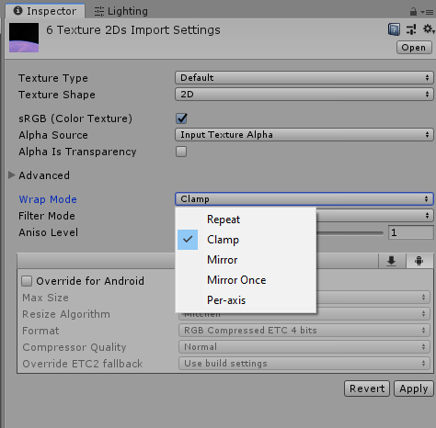Image resolution: width=436 pixels, height=428 pixels.
Task: Open the Alpha Source dropdown
Action: tap(304, 135)
